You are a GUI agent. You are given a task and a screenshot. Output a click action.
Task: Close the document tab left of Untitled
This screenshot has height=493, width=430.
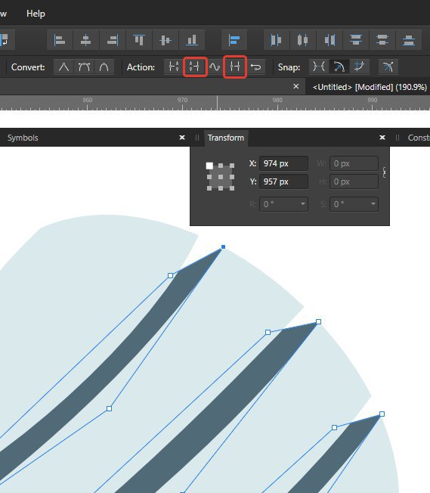[295, 86]
